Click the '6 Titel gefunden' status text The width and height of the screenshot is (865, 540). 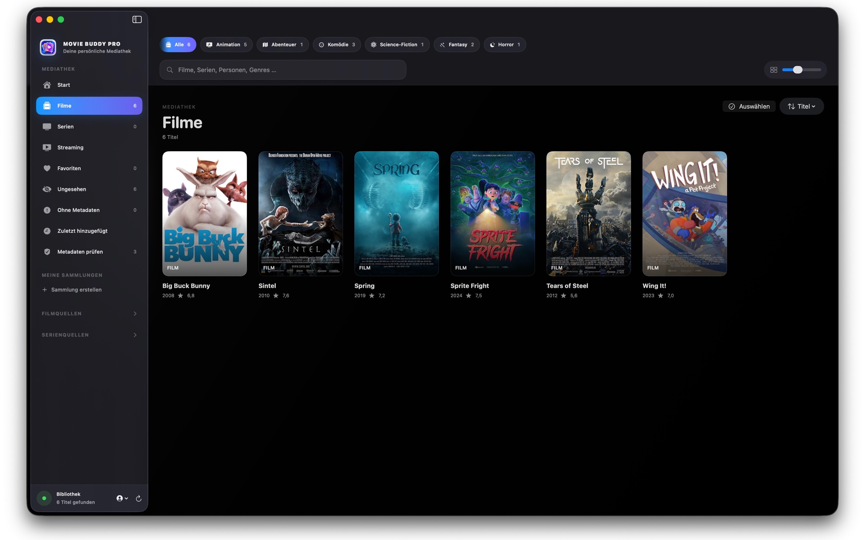(x=75, y=502)
